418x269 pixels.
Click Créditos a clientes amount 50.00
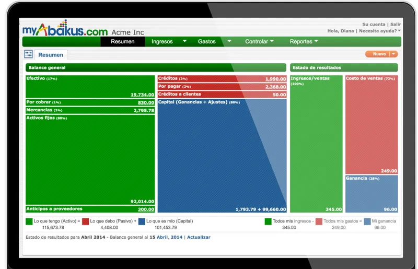tap(280, 95)
